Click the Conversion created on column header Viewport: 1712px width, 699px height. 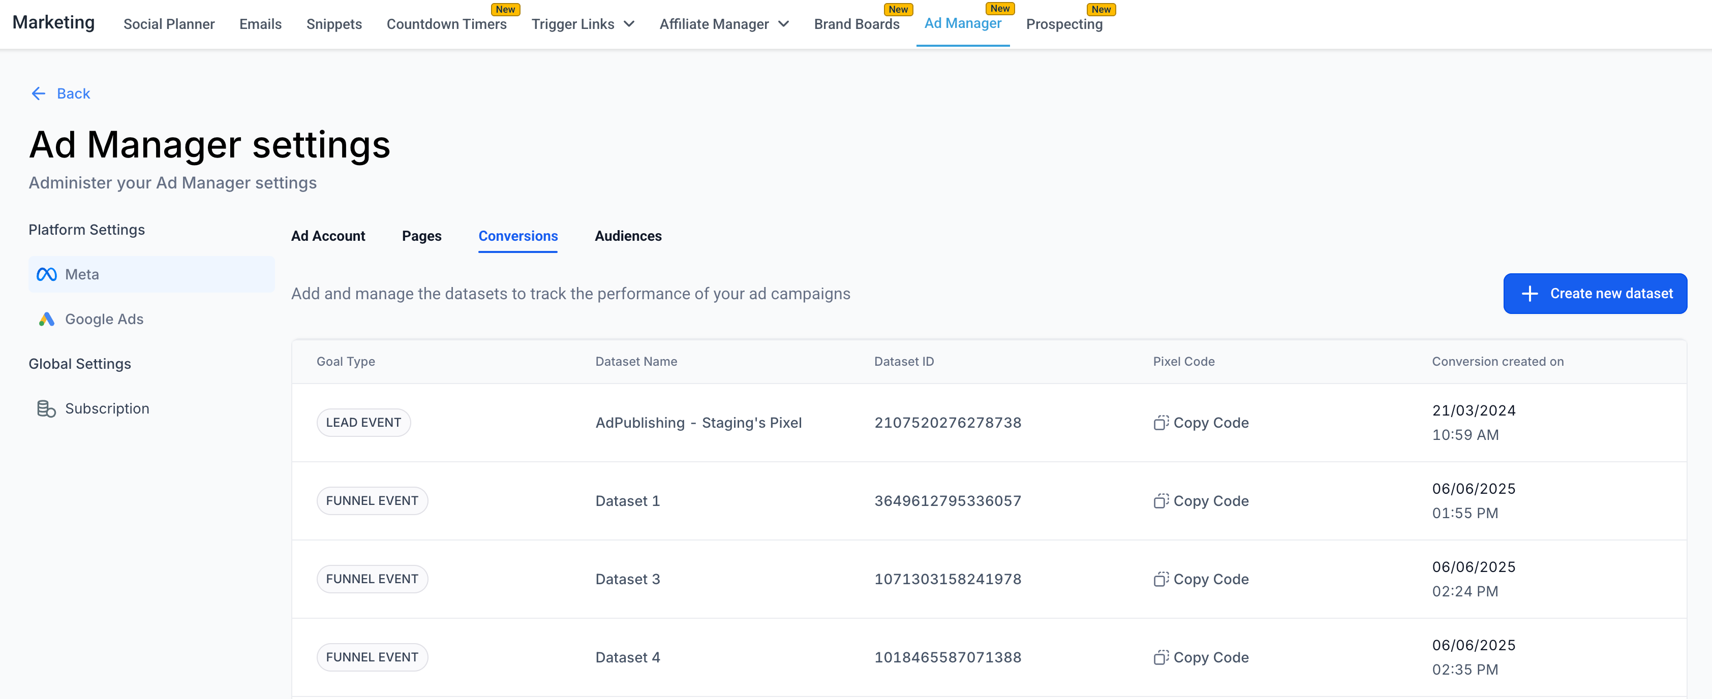[x=1497, y=362]
